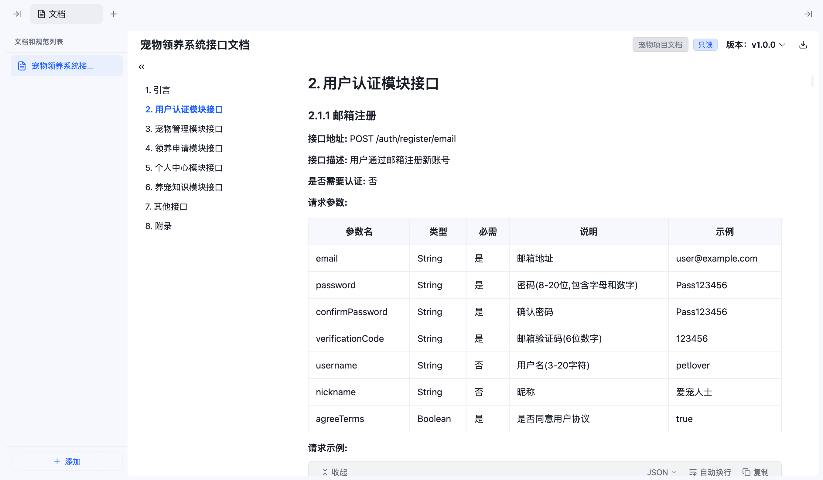Screen dimensions: 823x480
Task: Click the POST /auth/register/email text
Action: click(x=403, y=139)
